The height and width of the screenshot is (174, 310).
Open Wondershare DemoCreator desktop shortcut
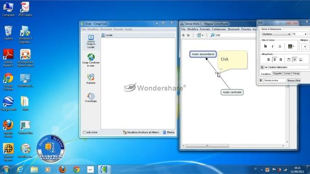click(25, 58)
